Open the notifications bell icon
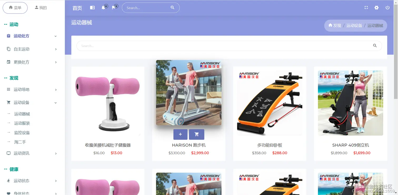Screen dimensions: 398x195 tap(103, 8)
